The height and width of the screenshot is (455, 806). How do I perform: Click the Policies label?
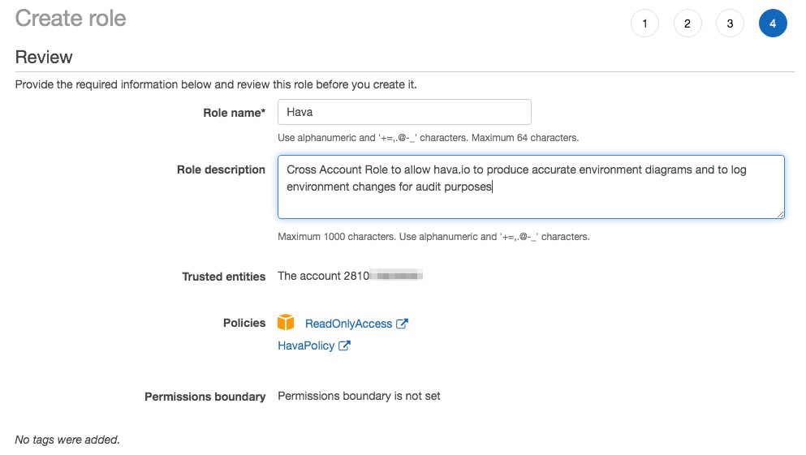click(244, 323)
